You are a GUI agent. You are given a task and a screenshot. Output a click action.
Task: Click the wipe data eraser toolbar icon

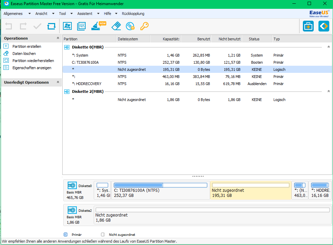tap(116, 26)
